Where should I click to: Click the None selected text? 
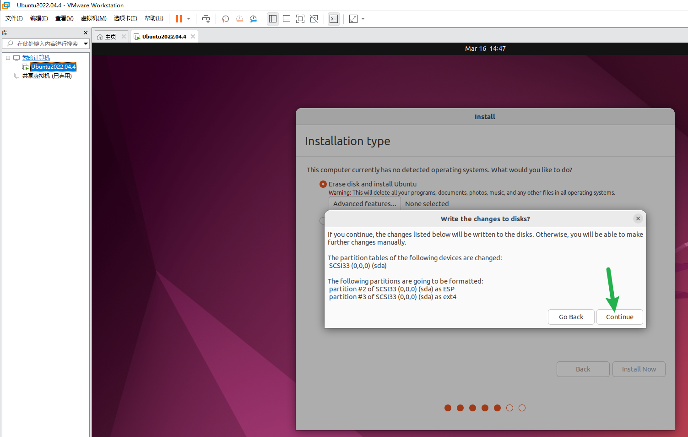(x=427, y=204)
